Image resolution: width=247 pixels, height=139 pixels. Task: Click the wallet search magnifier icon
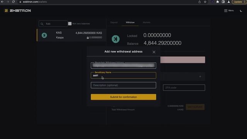42,24
